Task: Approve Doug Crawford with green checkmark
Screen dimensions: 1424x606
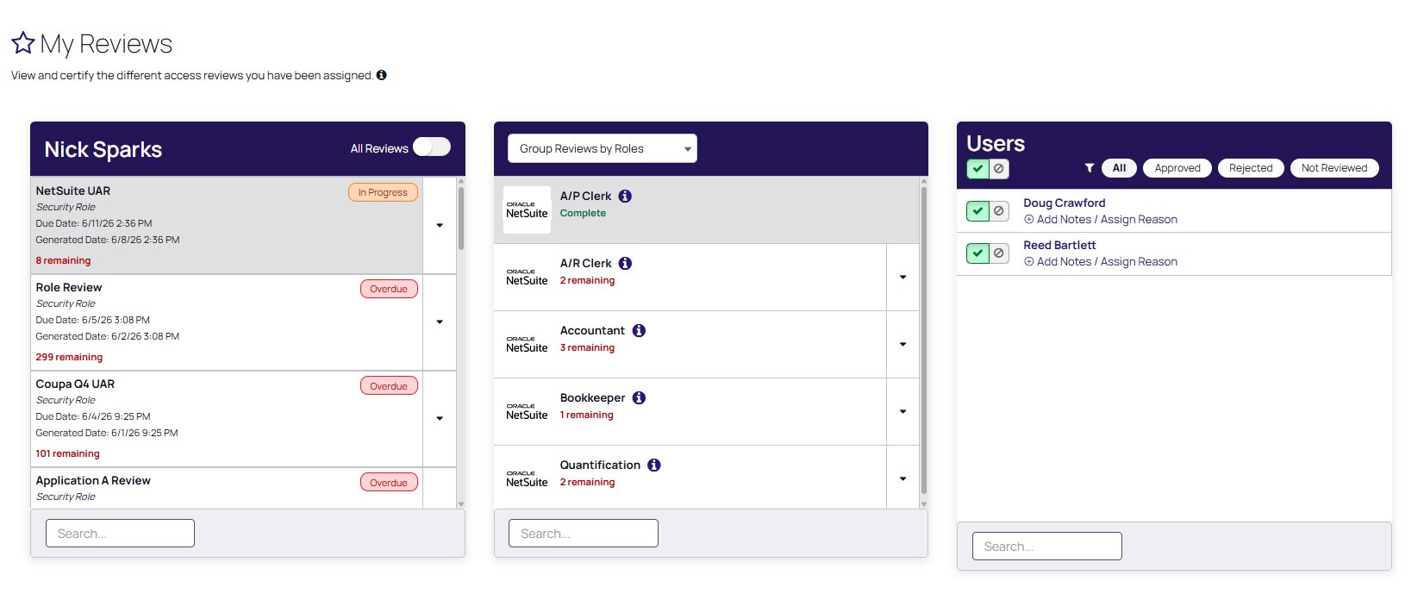Action: [977, 210]
